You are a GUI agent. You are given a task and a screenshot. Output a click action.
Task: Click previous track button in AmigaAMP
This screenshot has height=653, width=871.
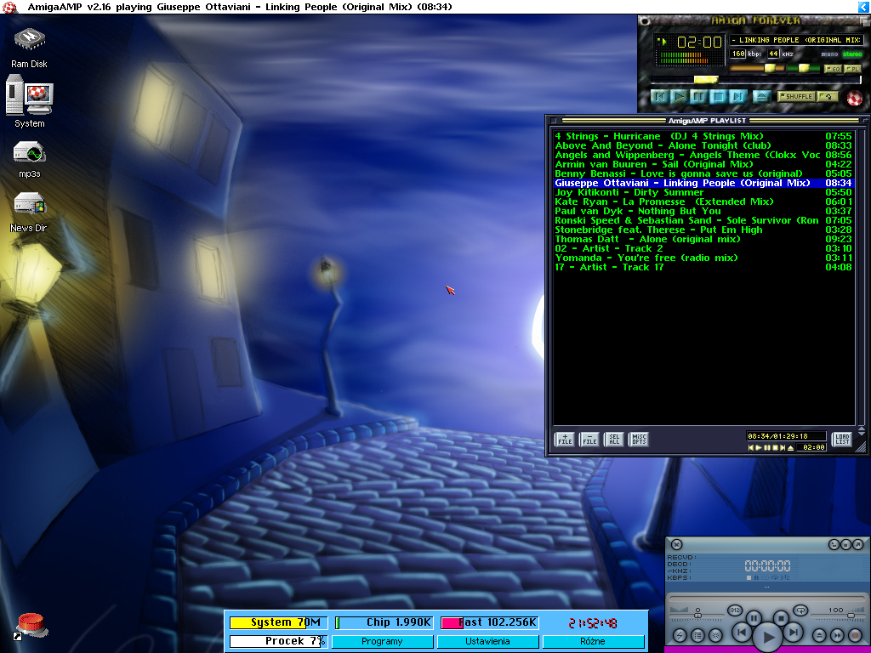click(660, 97)
